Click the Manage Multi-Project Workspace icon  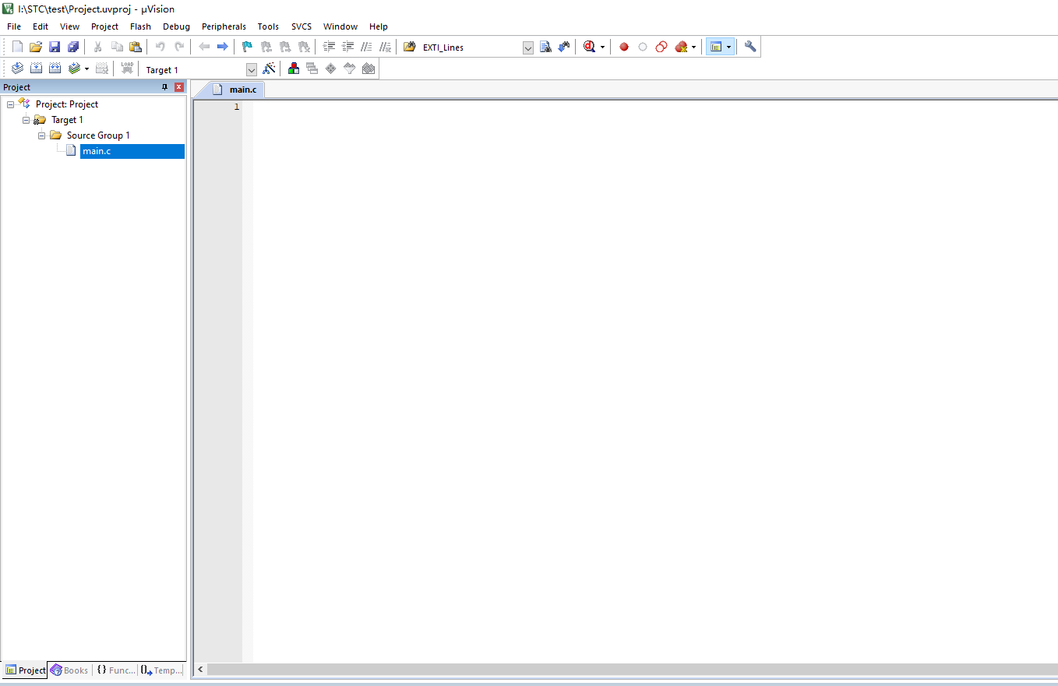coord(312,69)
